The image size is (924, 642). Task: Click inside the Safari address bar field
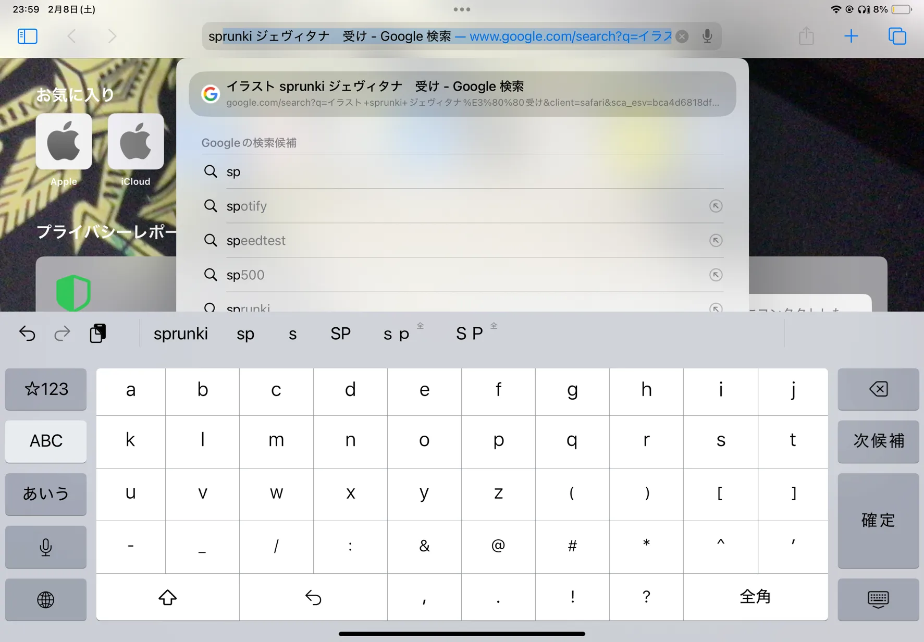coord(462,36)
